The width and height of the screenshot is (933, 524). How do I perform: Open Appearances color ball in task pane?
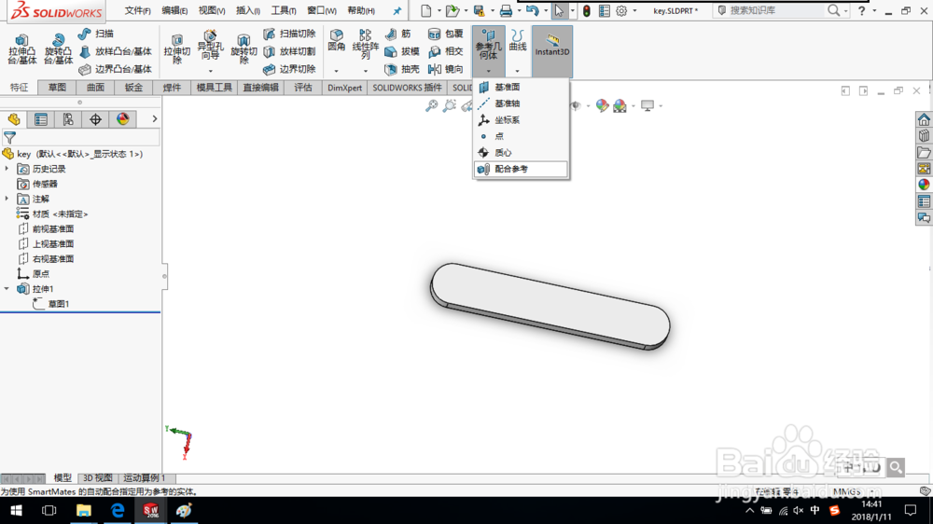pos(924,185)
